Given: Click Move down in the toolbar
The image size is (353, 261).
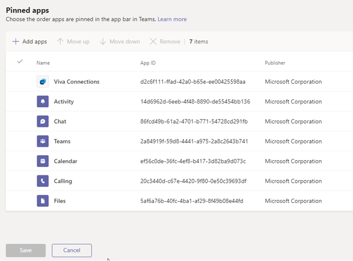Looking at the screenshot, I should click(x=119, y=42).
